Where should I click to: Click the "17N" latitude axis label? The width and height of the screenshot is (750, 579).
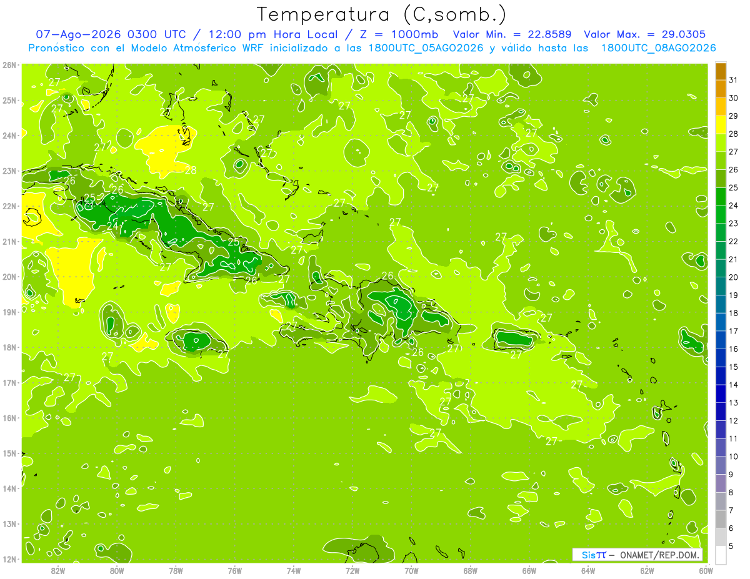(x=9, y=382)
